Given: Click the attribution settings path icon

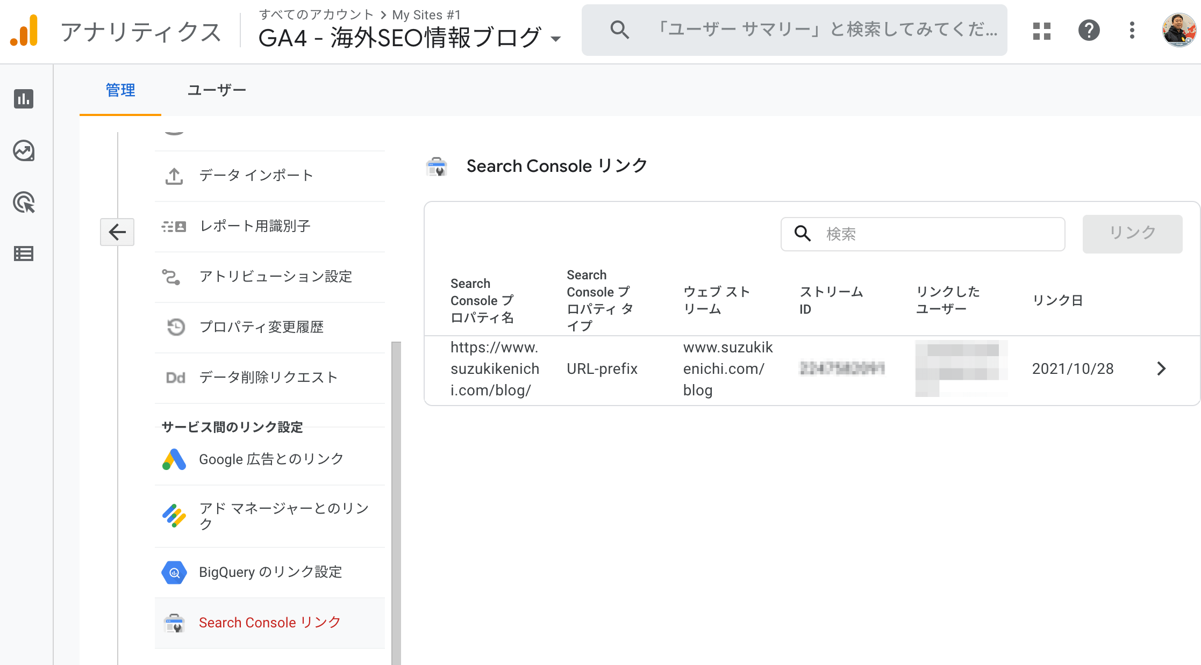Looking at the screenshot, I should pos(171,277).
